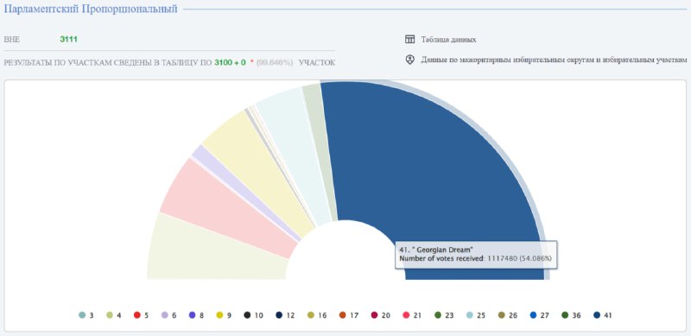Click the pale yellow chart segment
The image size is (691, 336).
click(259, 172)
